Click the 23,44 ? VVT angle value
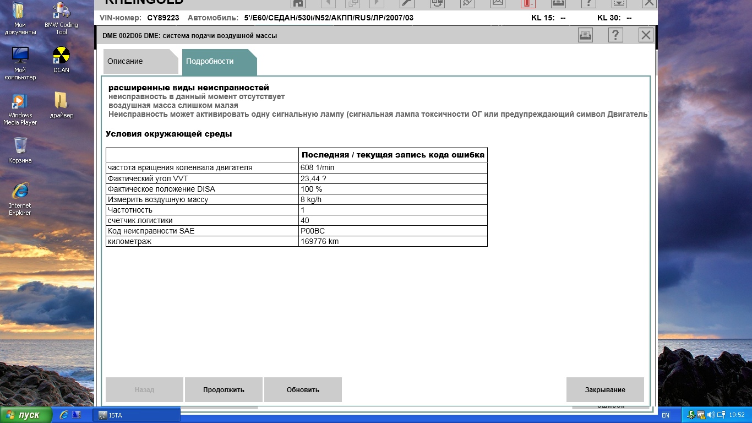 click(x=393, y=178)
